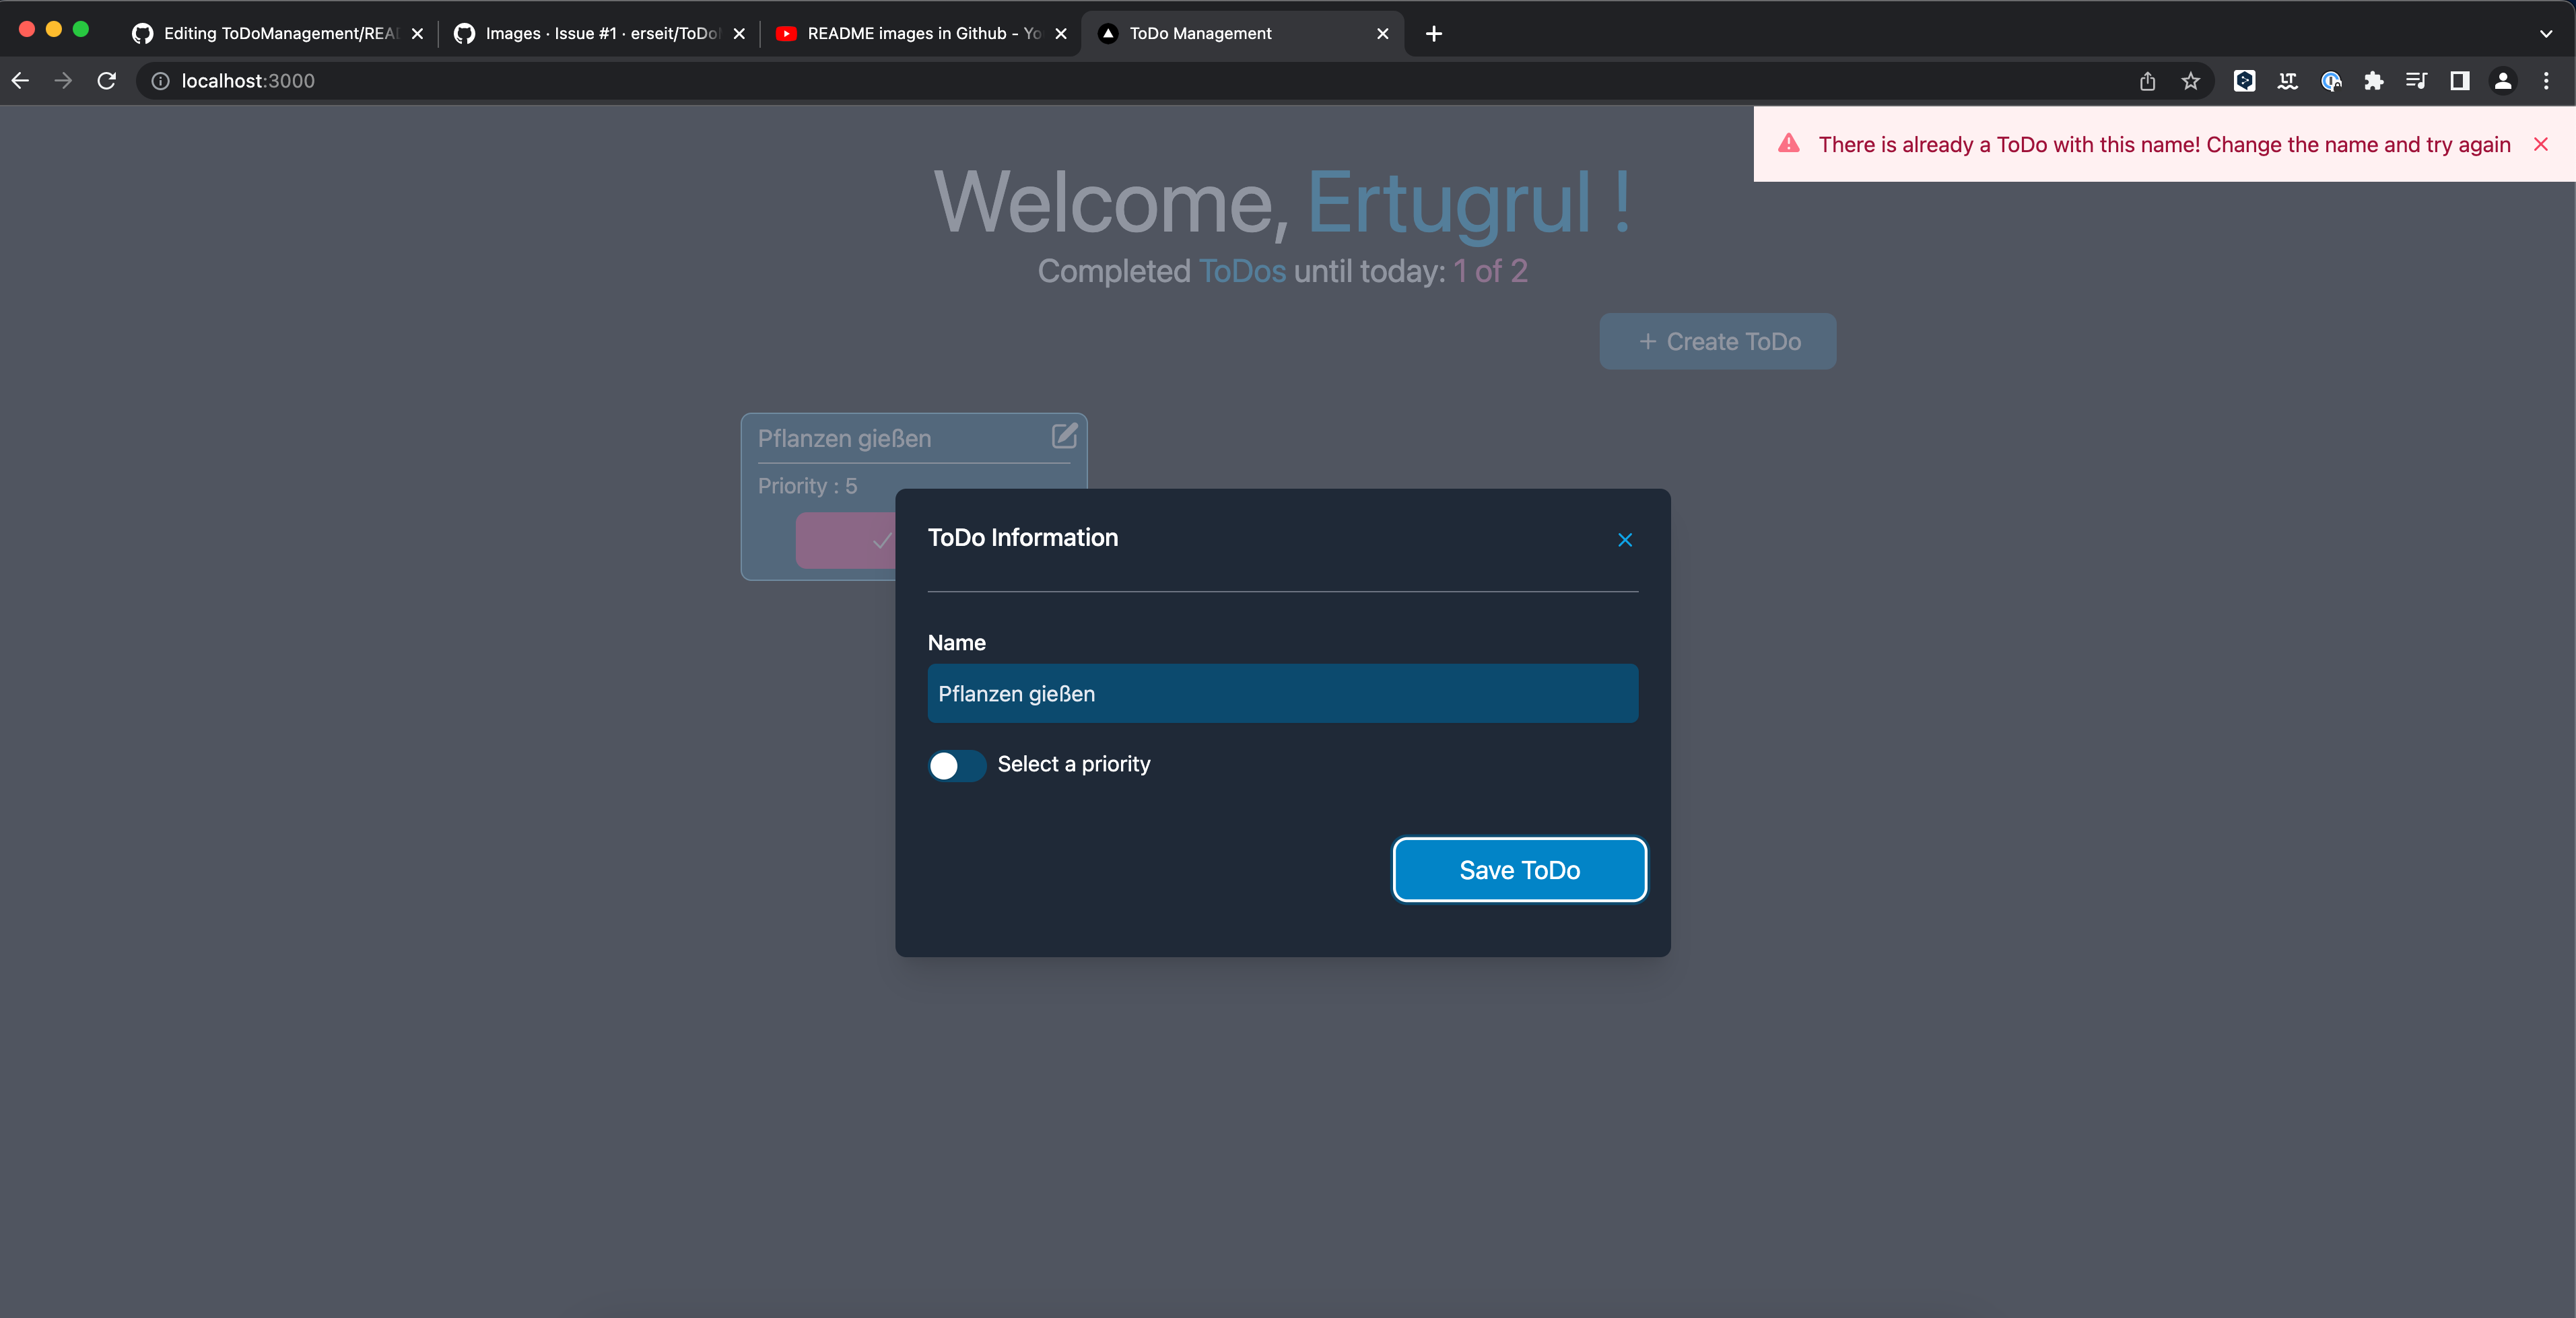Image resolution: width=2576 pixels, height=1318 pixels.
Task: Edit the Pflanzen gießen ToDo card
Action: [x=1064, y=436]
